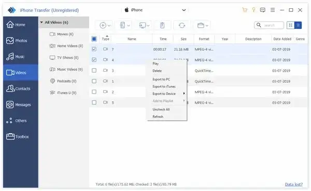Uncheck the checkbox for video 4

pyautogui.click(x=94, y=60)
